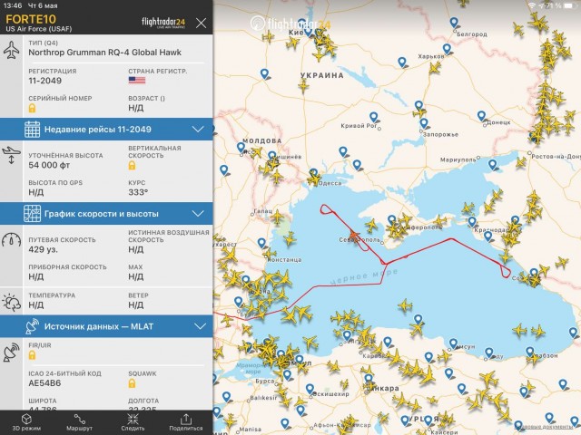Tap yellow plane below УКРАИНА label
The width and height of the screenshot is (581, 435).
(x=303, y=86)
